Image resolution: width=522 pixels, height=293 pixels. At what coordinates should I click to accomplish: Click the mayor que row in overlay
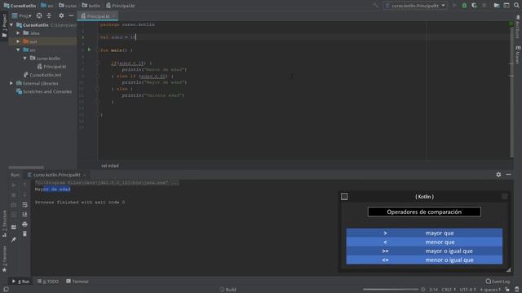tap(424, 233)
